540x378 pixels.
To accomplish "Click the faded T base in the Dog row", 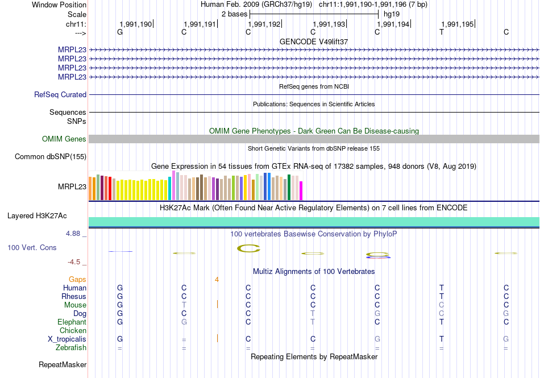I will (x=313, y=314).
